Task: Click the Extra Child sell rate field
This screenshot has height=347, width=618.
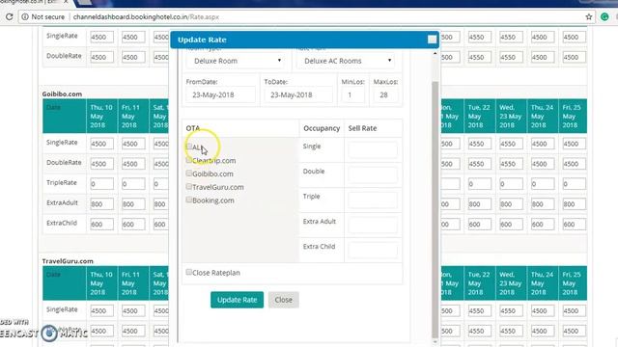Action: 373,251
